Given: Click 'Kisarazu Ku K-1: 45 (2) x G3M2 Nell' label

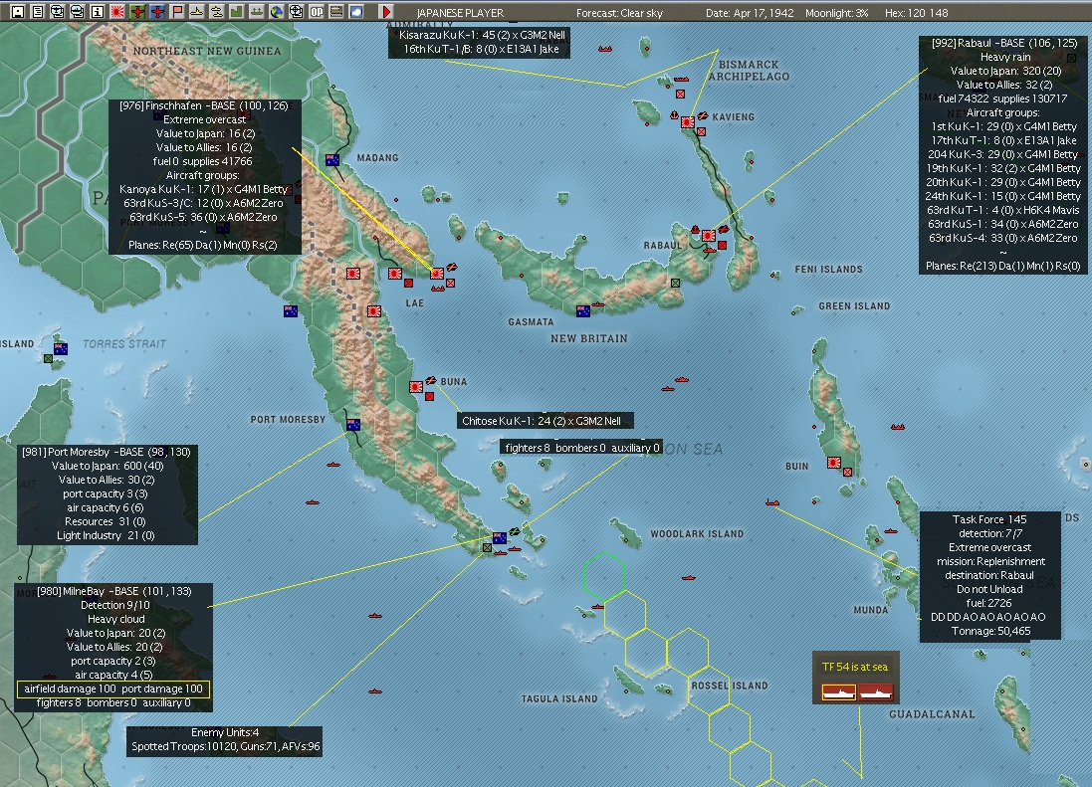Looking at the screenshot, I should (x=482, y=34).
